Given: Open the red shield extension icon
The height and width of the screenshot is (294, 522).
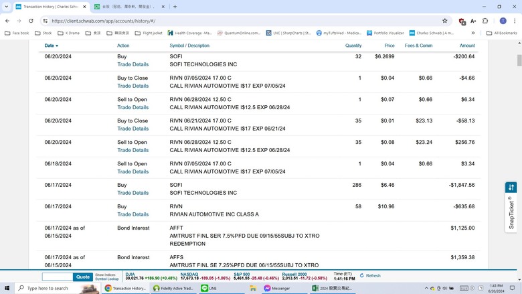Looking at the screenshot, I should click(462, 21).
